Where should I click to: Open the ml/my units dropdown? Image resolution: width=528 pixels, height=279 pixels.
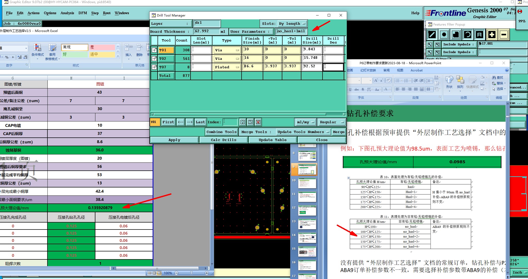point(305,122)
